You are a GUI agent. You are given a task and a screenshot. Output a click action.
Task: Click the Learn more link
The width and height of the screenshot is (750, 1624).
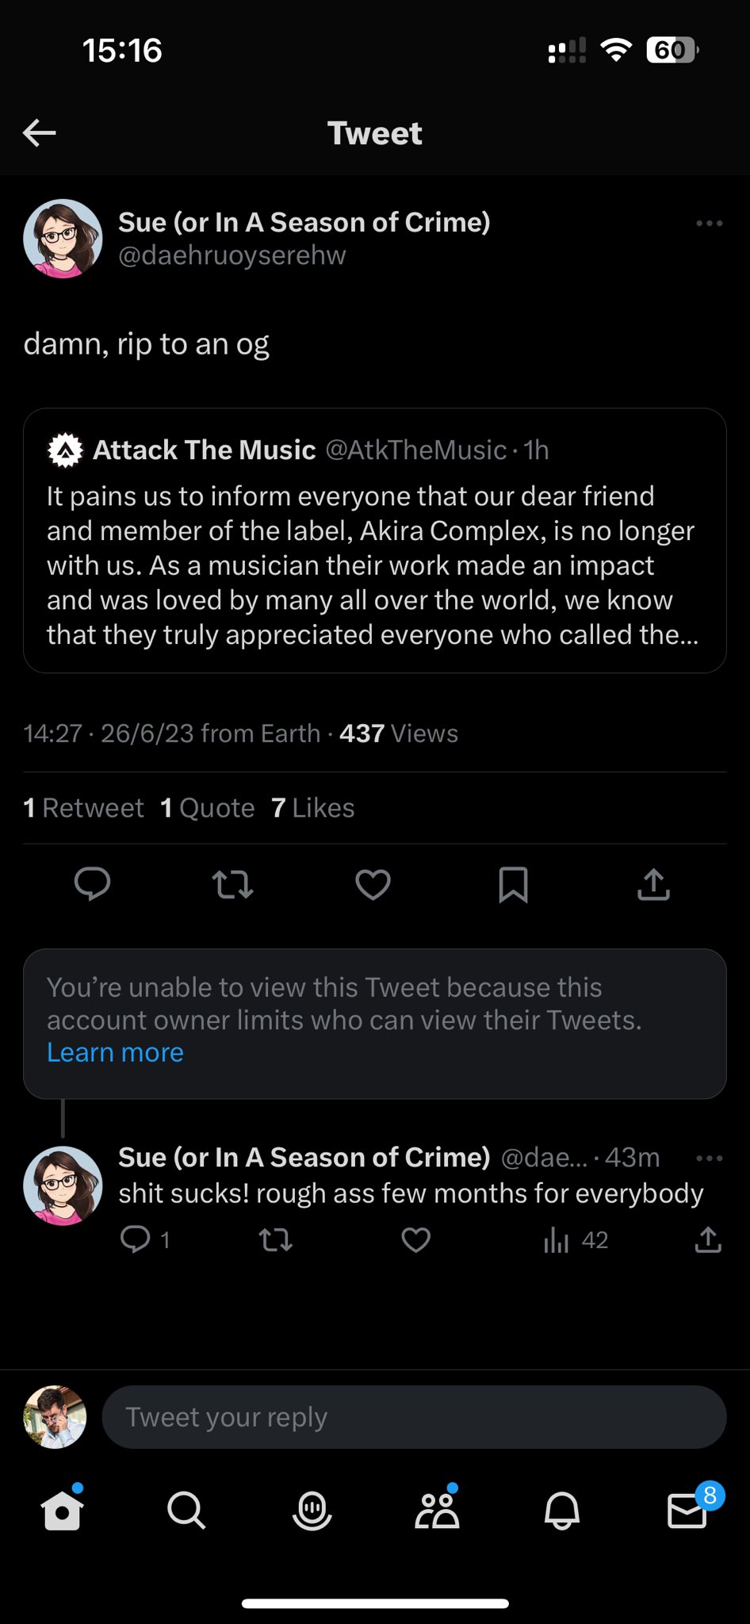[x=115, y=1052]
